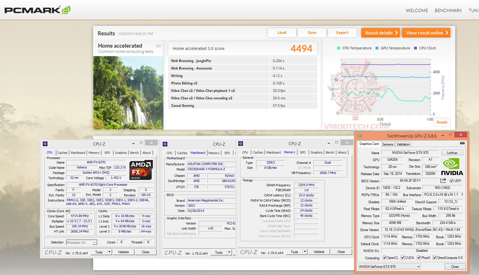This screenshot has width=479, height=275.
Task: Click the NVIDIA logo in GPU-Z
Action: (452, 167)
